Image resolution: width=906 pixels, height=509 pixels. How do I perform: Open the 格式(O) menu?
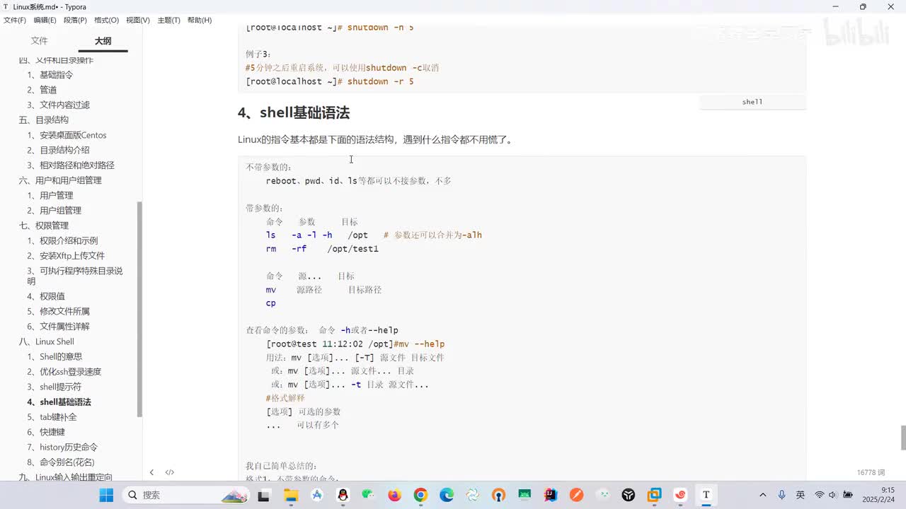pos(106,21)
